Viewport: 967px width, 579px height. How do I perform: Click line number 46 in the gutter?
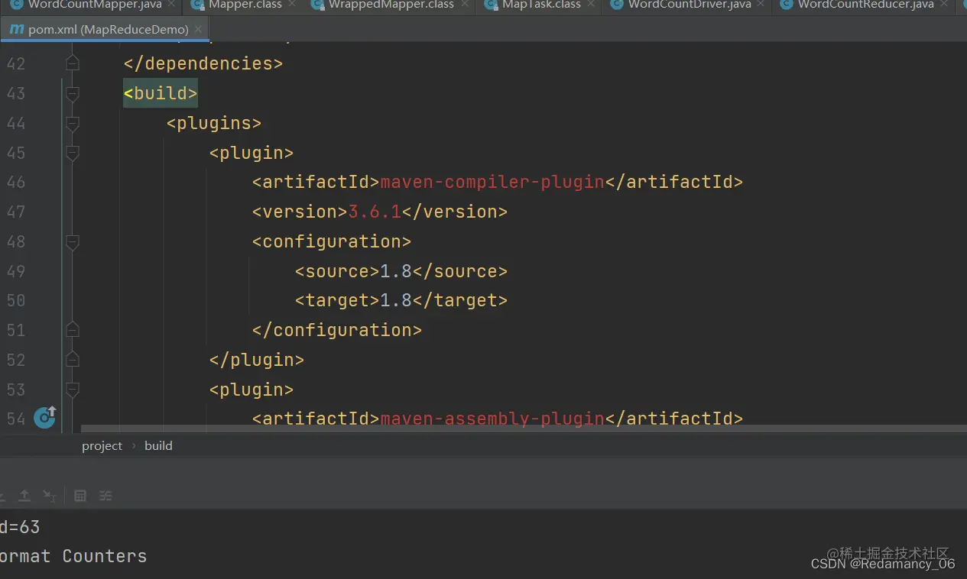pos(16,182)
